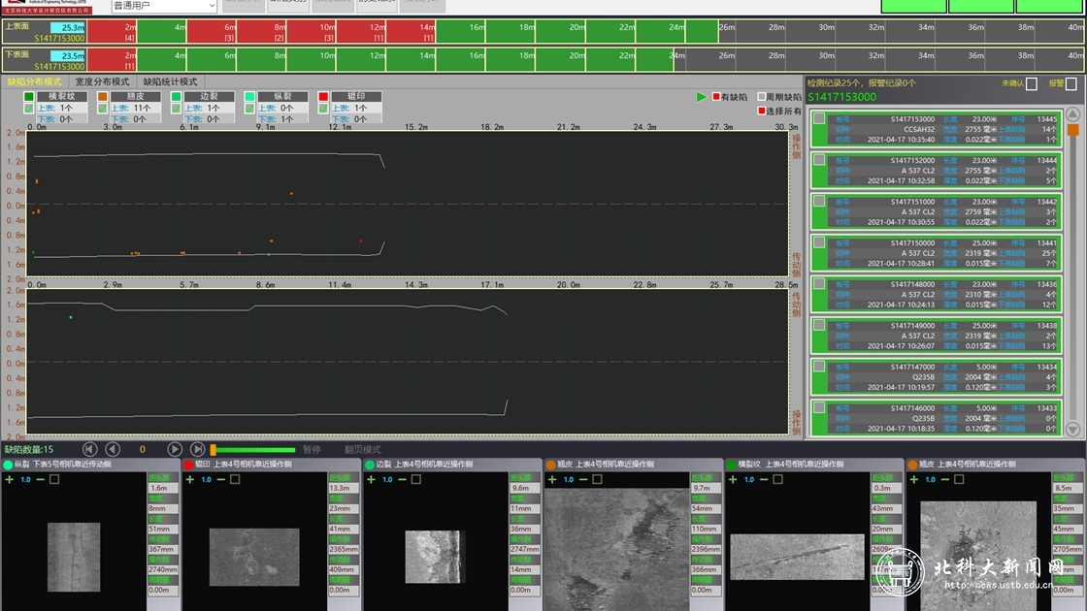The height and width of the screenshot is (611, 1087).
Task: Toggle the 辊印 defect type checkbox
Action: pyautogui.click(x=323, y=108)
